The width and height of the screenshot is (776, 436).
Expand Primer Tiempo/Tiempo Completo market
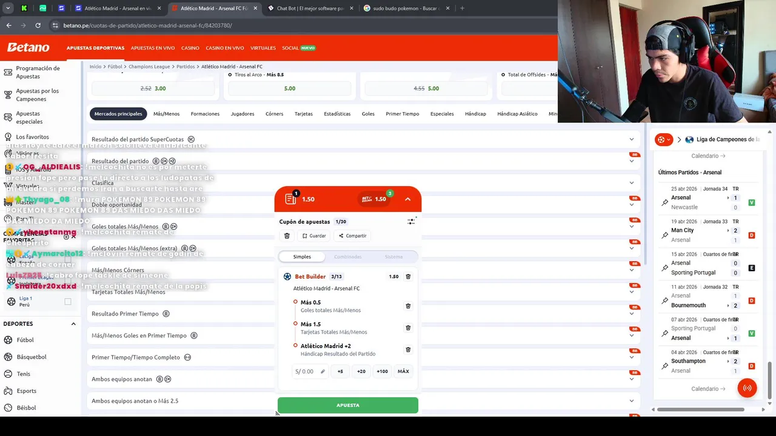click(x=632, y=357)
